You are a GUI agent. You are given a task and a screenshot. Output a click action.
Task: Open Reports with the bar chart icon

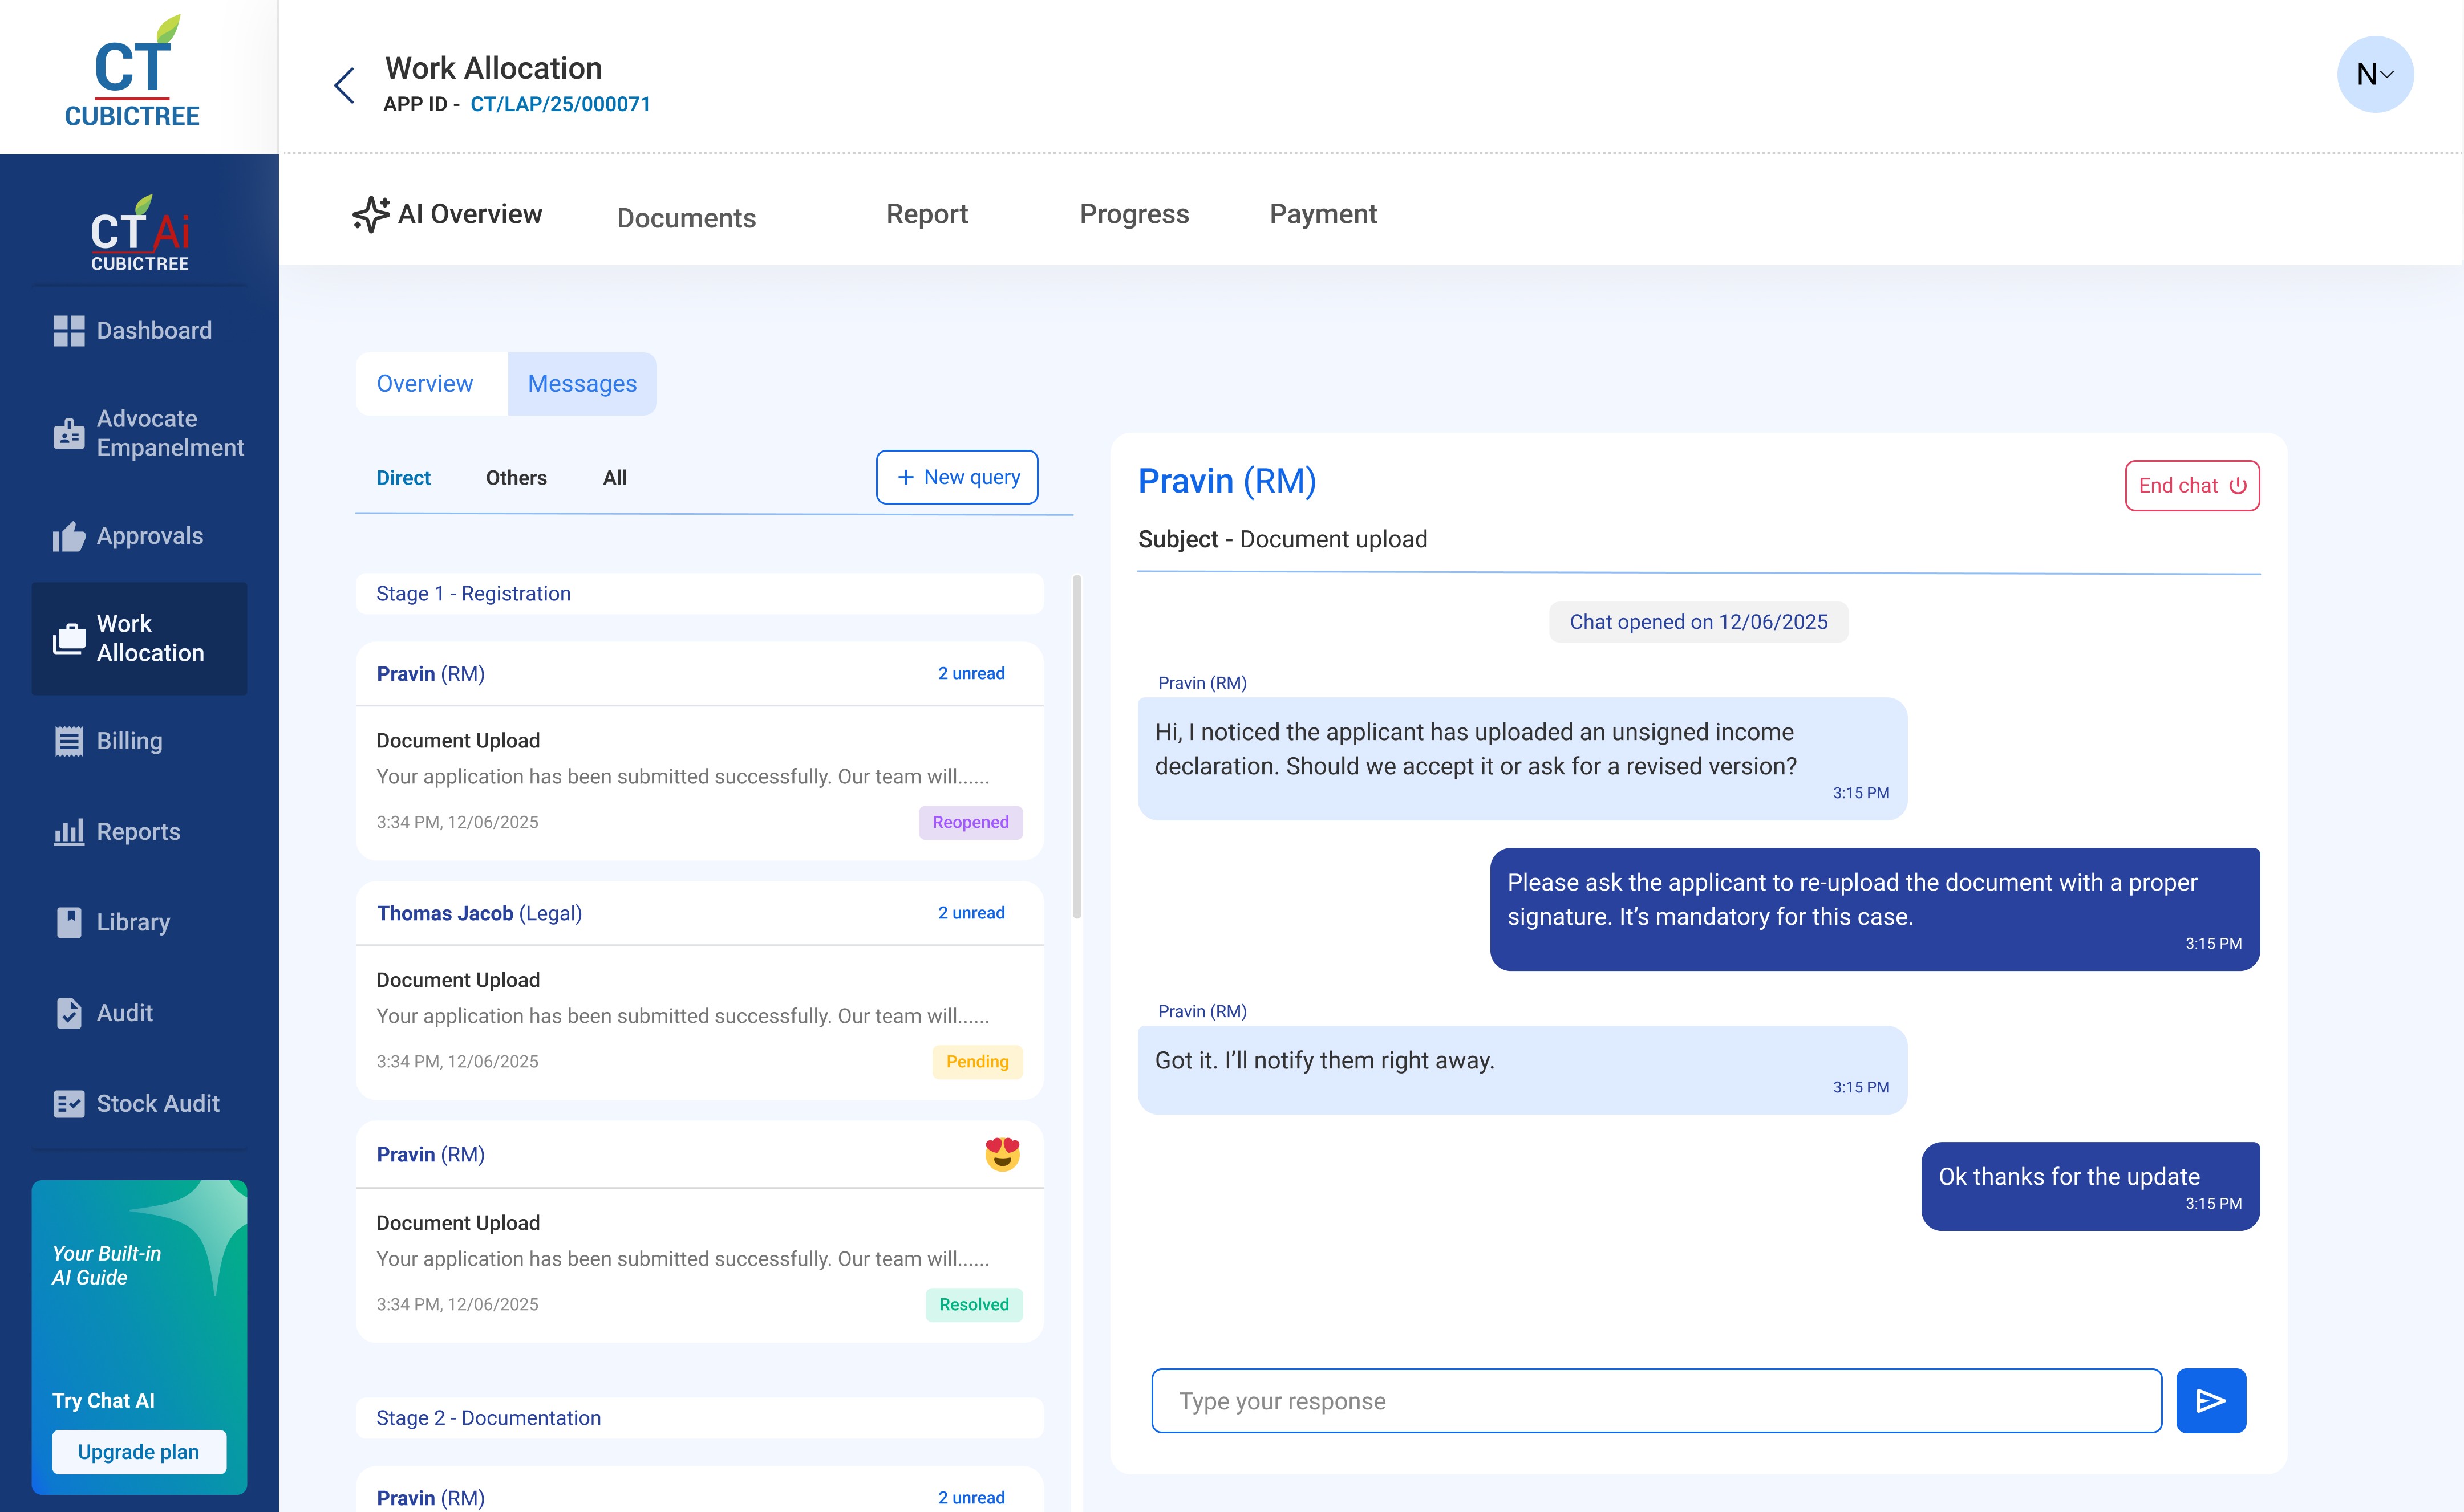69,832
